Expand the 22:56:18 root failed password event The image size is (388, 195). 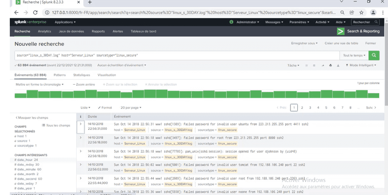[80, 137]
